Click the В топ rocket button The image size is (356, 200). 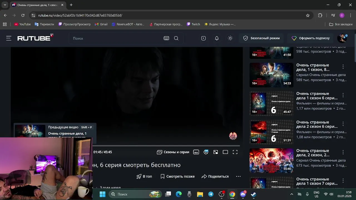pyautogui.click(x=144, y=176)
